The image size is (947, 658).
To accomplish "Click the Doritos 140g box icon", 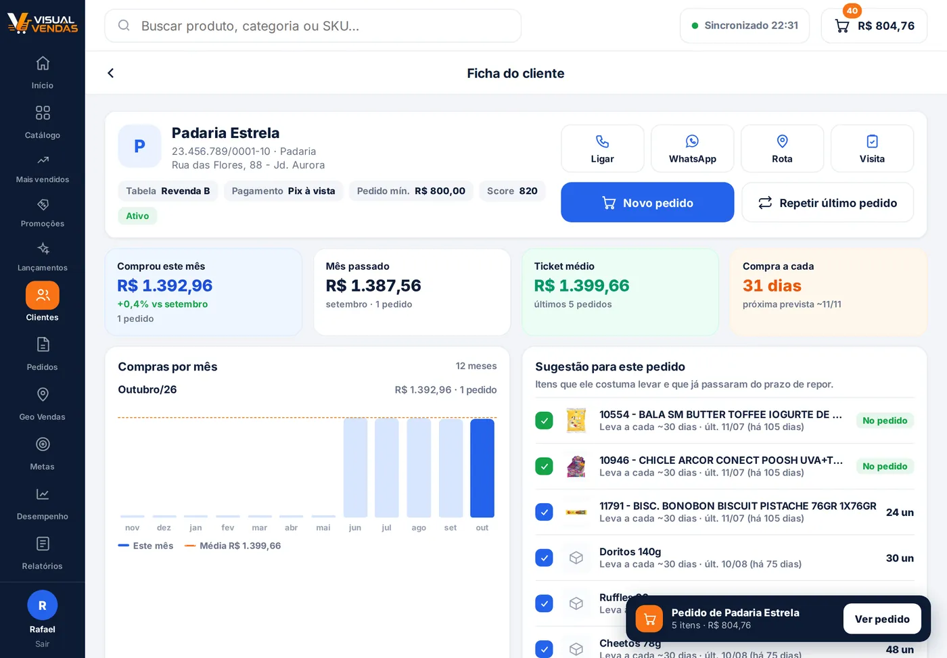I will coord(576,558).
